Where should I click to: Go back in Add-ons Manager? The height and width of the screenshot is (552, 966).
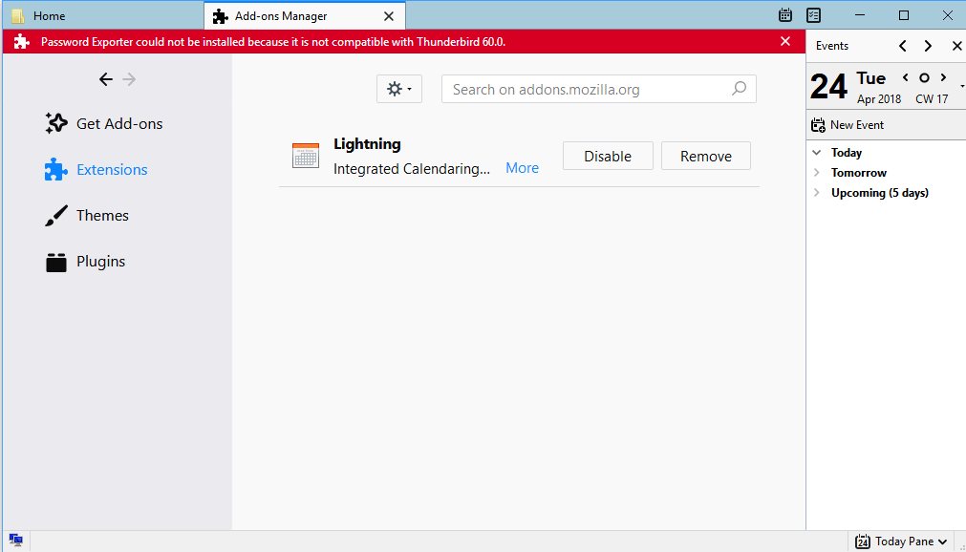click(106, 79)
